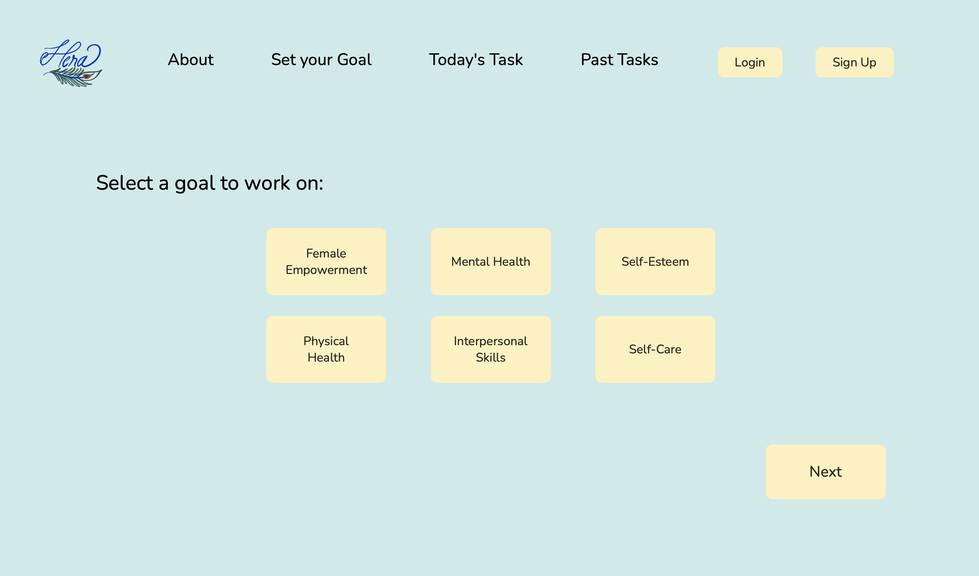
Task: Choose the Interpersonal Skills goal
Action: point(490,349)
